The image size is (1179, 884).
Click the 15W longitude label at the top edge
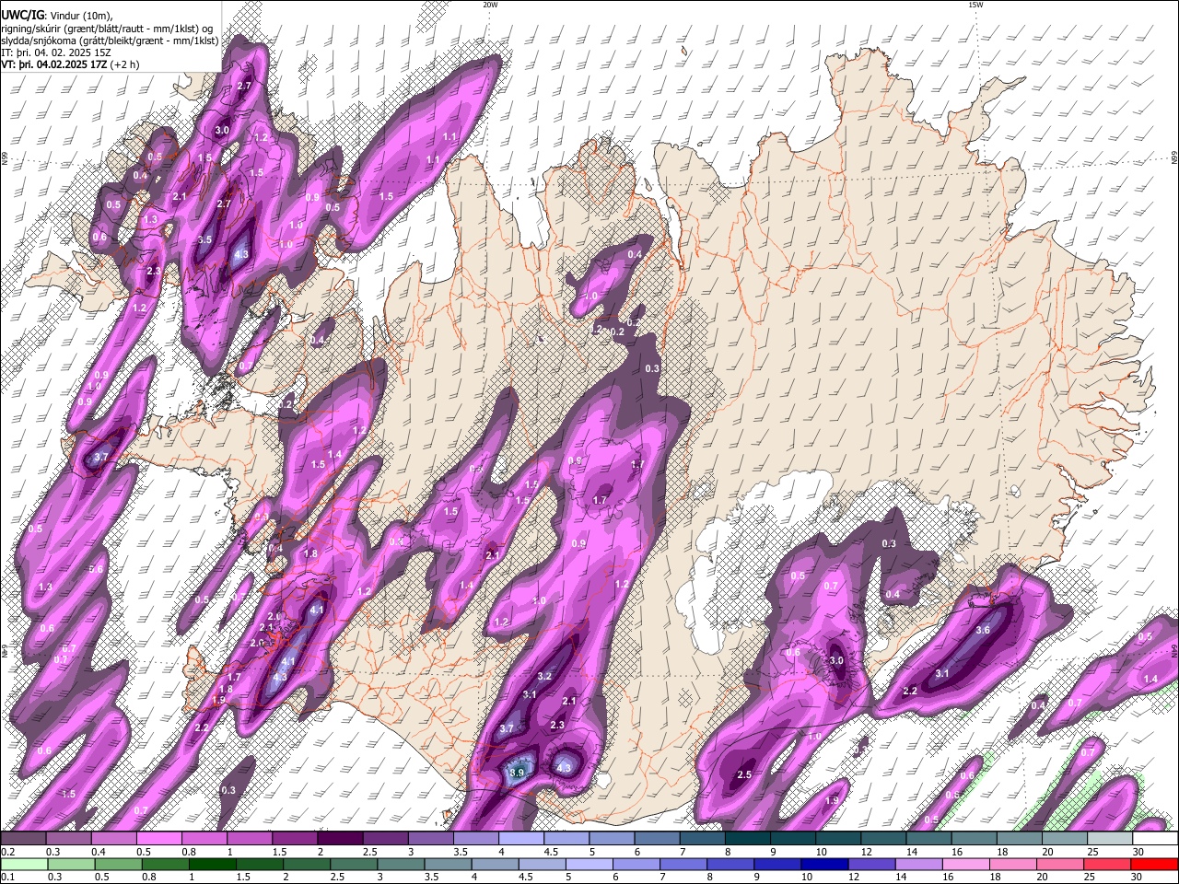(975, 5)
